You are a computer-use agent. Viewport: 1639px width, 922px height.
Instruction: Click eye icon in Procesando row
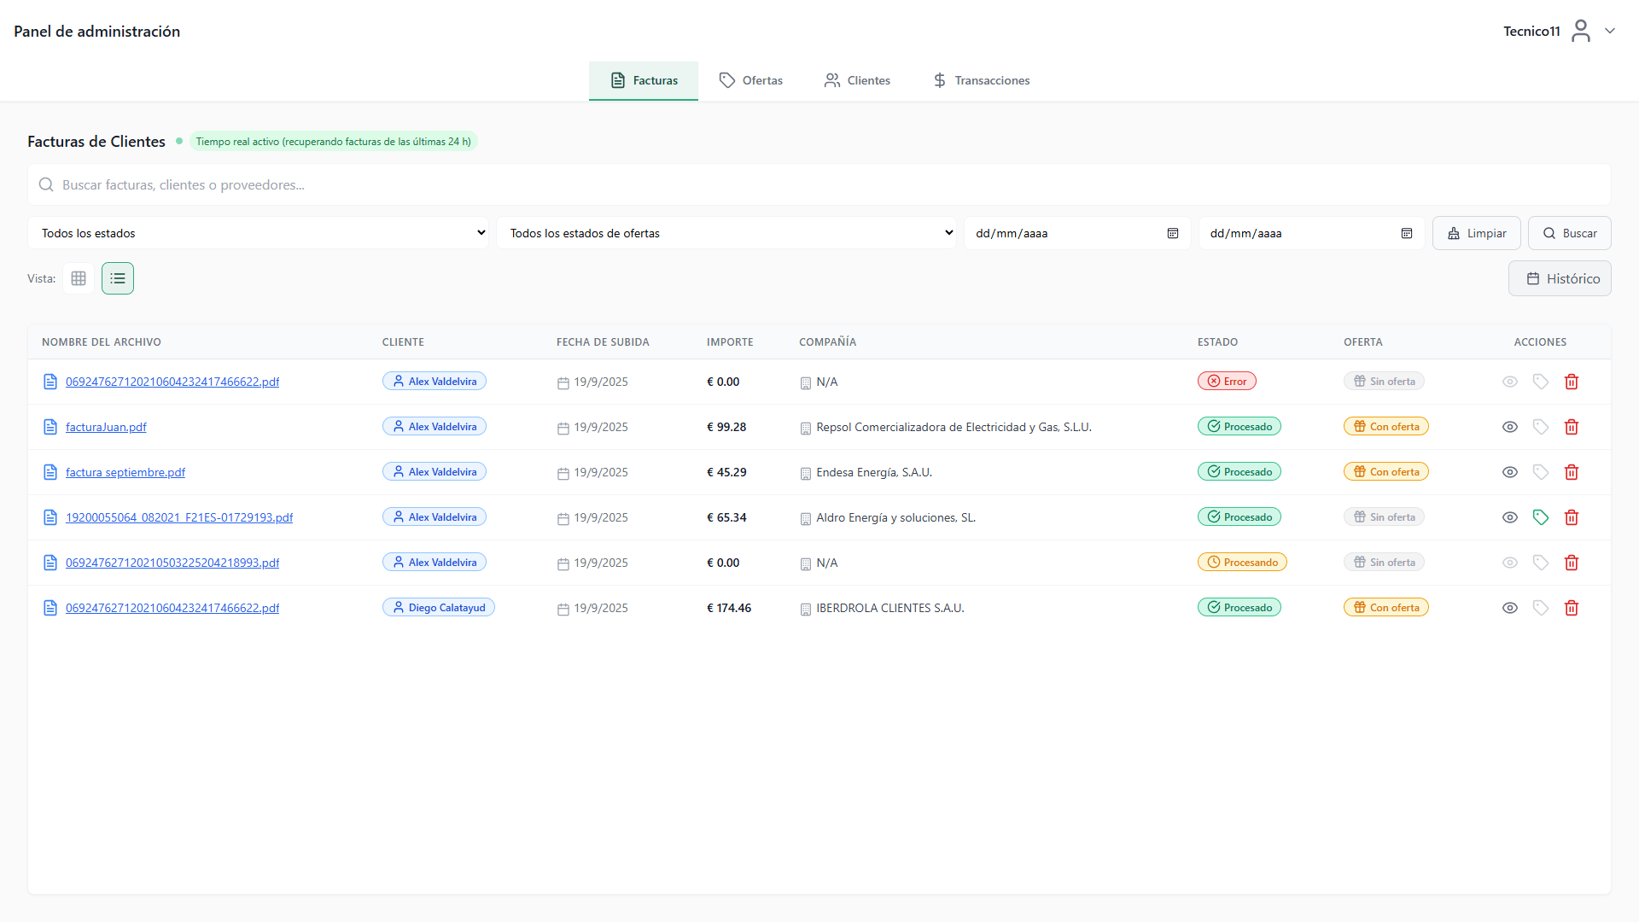1510,563
